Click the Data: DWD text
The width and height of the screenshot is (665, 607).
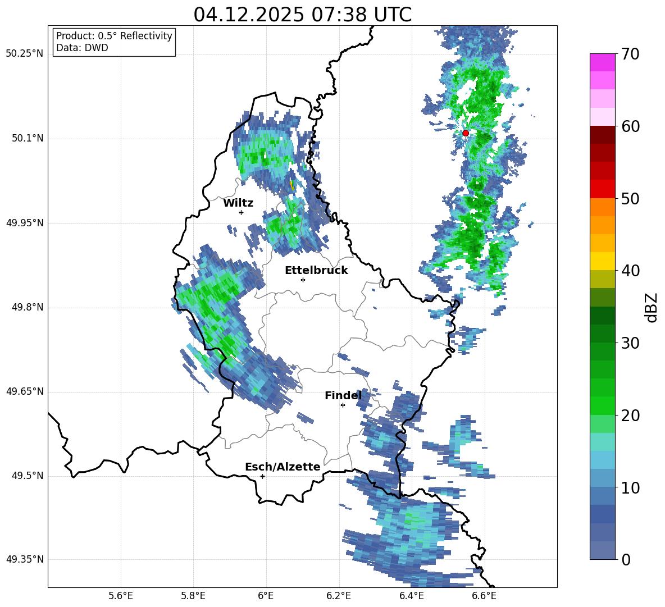(x=82, y=48)
